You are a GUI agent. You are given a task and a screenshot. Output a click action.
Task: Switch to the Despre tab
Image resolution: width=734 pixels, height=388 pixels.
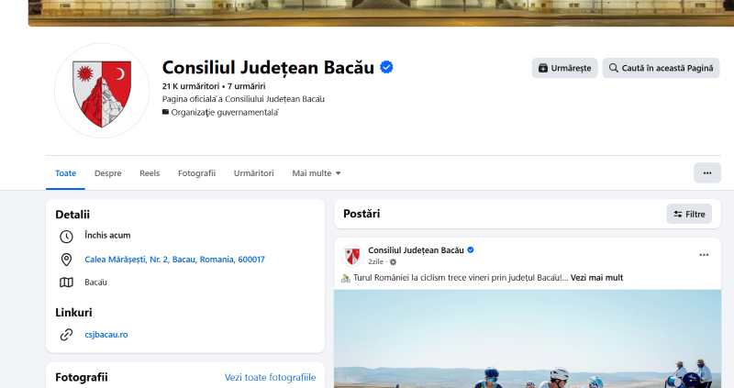(x=107, y=173)
